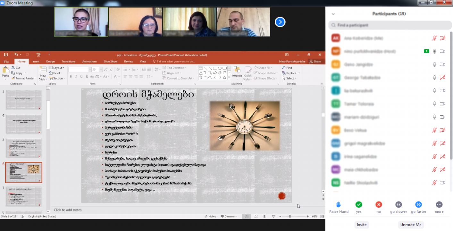453x231 pixels.
Task: Toggle microphone icon for Ana Koberidze (Me)
Action: point(434,38)
